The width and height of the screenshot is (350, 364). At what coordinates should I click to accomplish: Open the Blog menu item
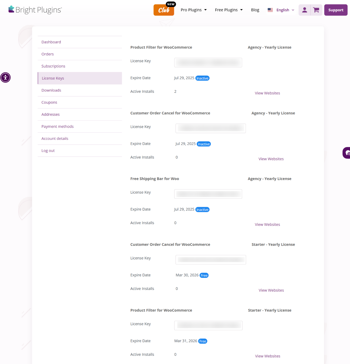point(255,10)
